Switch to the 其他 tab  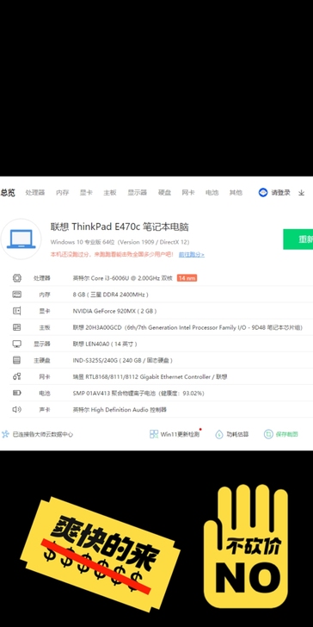coord(236,193)
